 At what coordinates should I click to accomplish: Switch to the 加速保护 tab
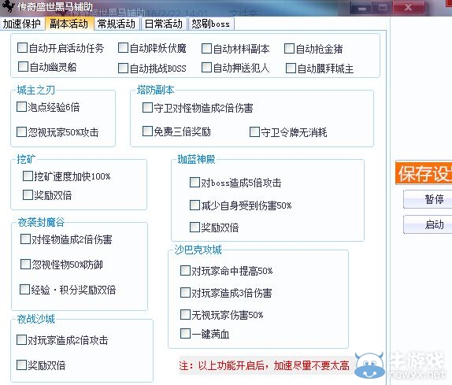22,24
